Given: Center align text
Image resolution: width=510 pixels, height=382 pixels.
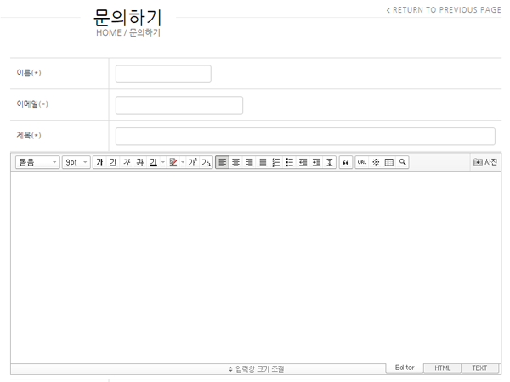Looking at the screenshot, I should tap(235, 162).
